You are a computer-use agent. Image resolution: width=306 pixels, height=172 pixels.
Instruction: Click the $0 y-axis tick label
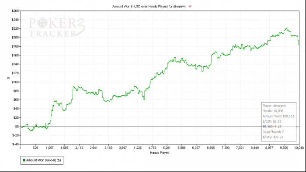17,127
